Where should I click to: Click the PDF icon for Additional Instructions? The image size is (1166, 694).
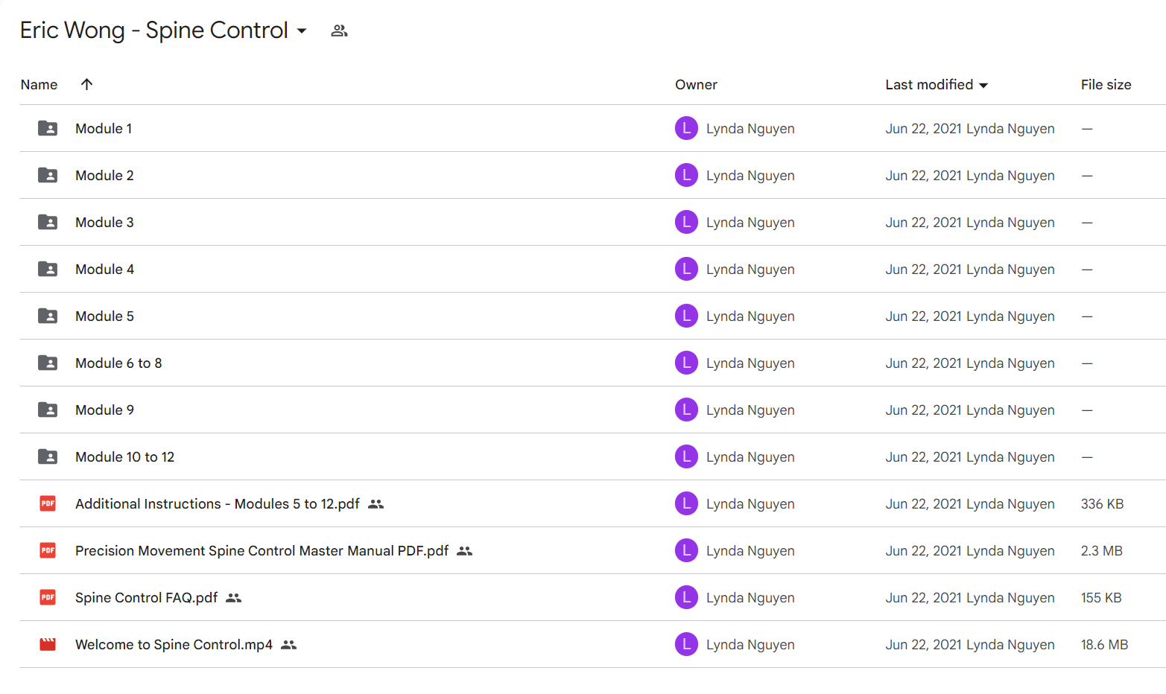click(48, 503)
